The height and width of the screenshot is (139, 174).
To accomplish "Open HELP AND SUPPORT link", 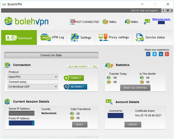I will [x=78, y=67].
